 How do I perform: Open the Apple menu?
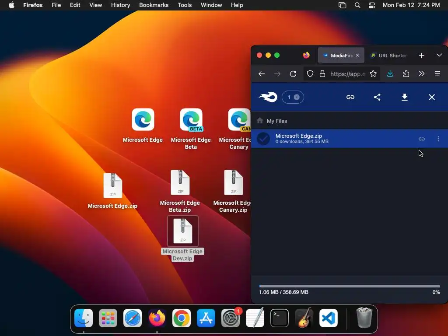coord(11,5)
